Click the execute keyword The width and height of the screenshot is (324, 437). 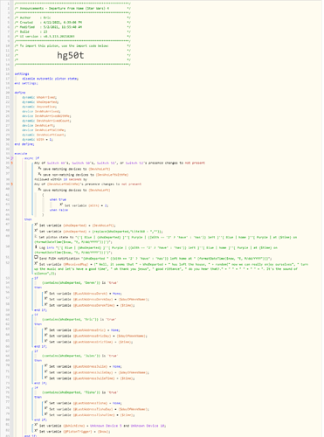pos(21,153)
